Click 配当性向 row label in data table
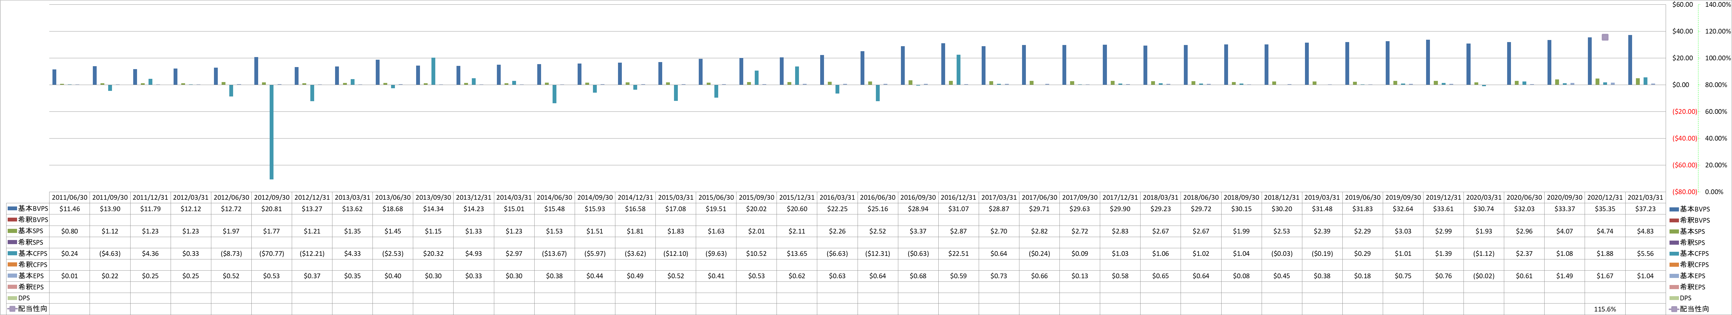 (33, 309)
